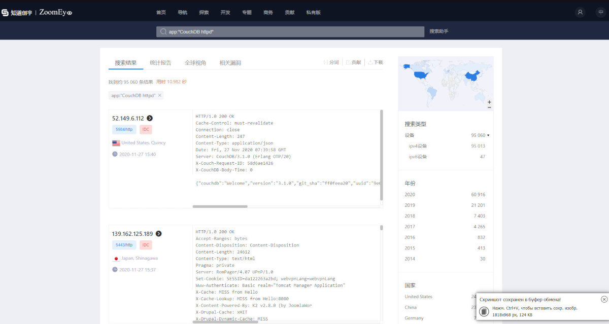Dismiss the screenshot saved notification

point(604,299)
